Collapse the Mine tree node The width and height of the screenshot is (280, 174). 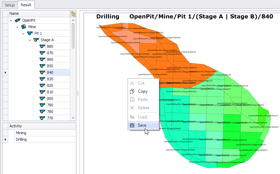pyautogui.click(x=18, y=27)
